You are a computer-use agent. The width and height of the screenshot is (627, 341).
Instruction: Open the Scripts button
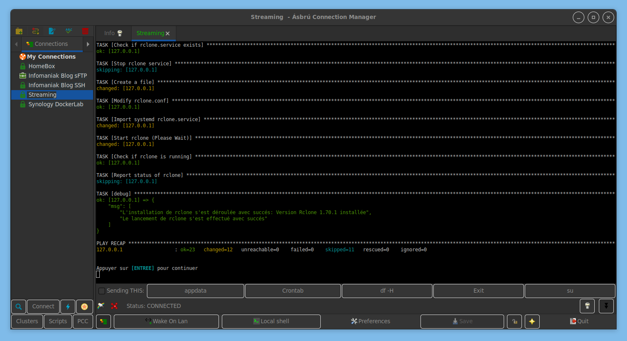pos(58,322)
